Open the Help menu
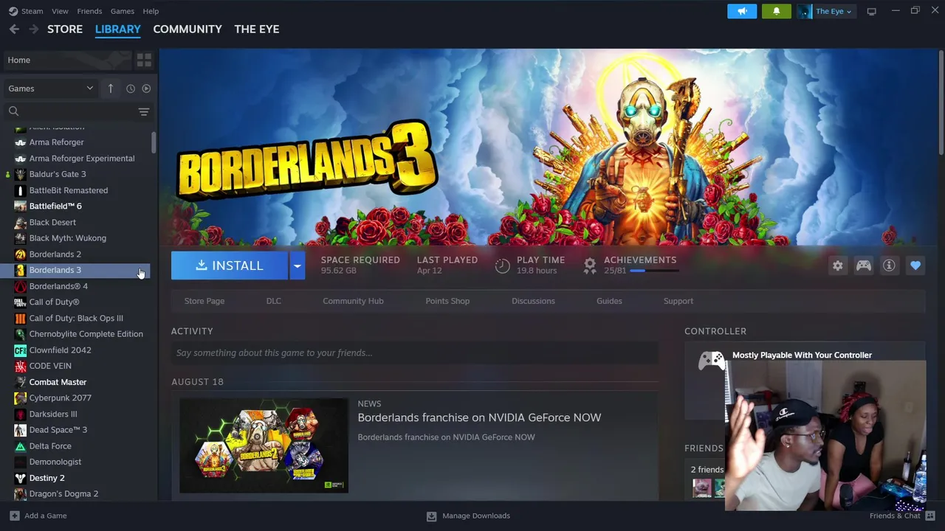The width and height of the screenshot is (945, 531). coord(151,11)
